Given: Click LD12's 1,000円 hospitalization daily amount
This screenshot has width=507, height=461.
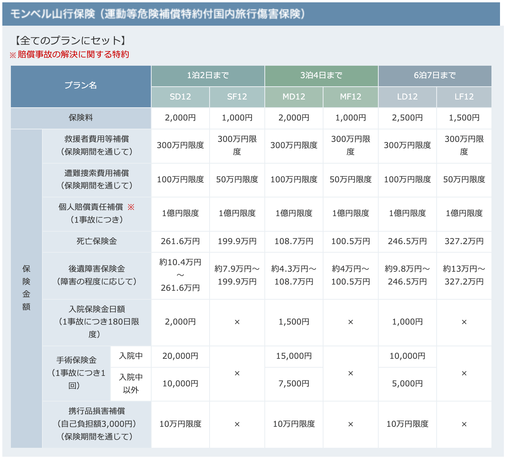Looking at the screenshot, I should pyautogui.click(x=407, y=322).
